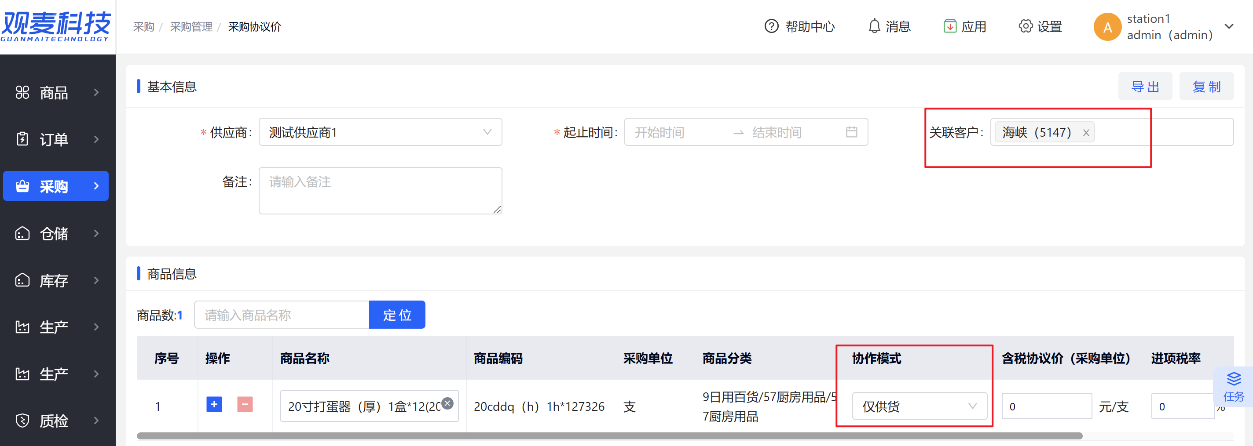Screen dimensions: 1253x446
Task: Click the 导出 export button
Action: [1145, 87]
